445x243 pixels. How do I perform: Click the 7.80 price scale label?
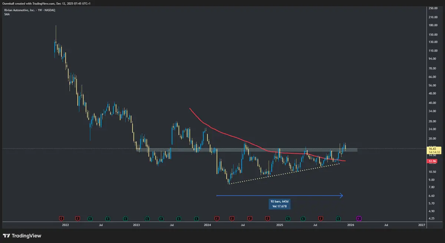[x=432, y=187]
